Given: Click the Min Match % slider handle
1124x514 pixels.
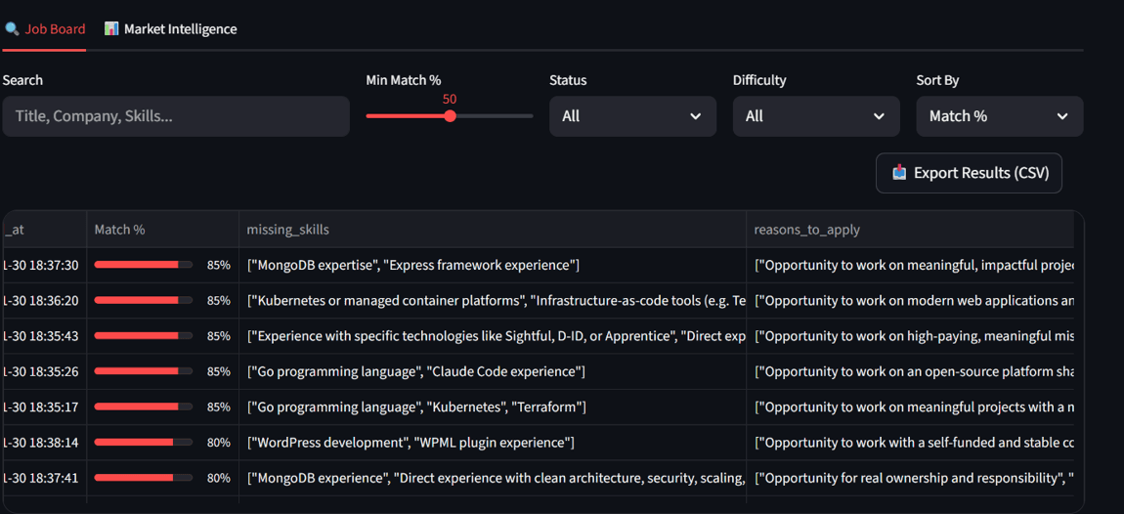Looking at the screenshot, I should pos(451,116).
